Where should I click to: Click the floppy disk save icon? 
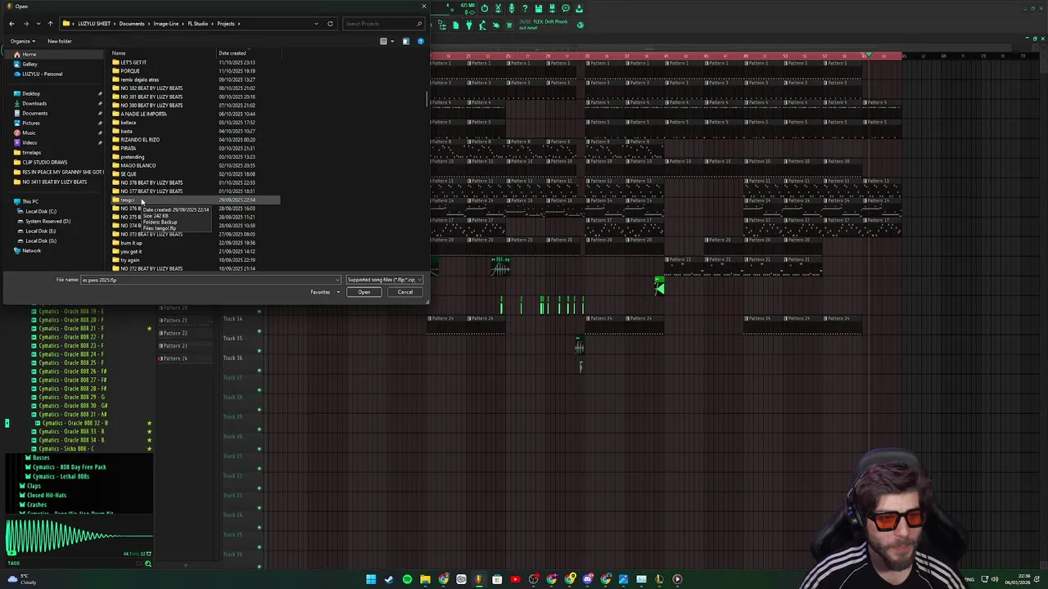(539, 8)
